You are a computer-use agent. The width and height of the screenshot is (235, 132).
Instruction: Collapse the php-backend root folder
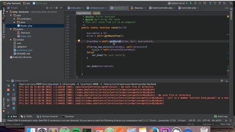tap(7, 12)
